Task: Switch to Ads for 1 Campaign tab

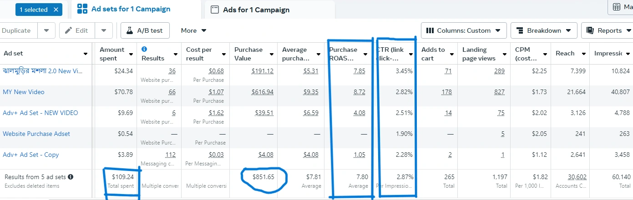Action: tap(256, 10)
